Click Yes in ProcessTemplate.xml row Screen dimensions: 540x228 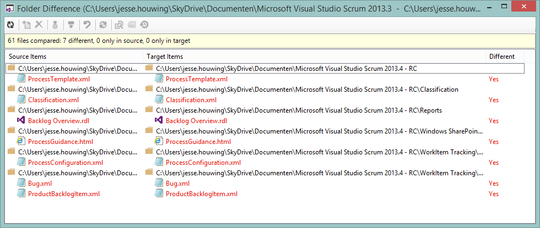(494, 79)
